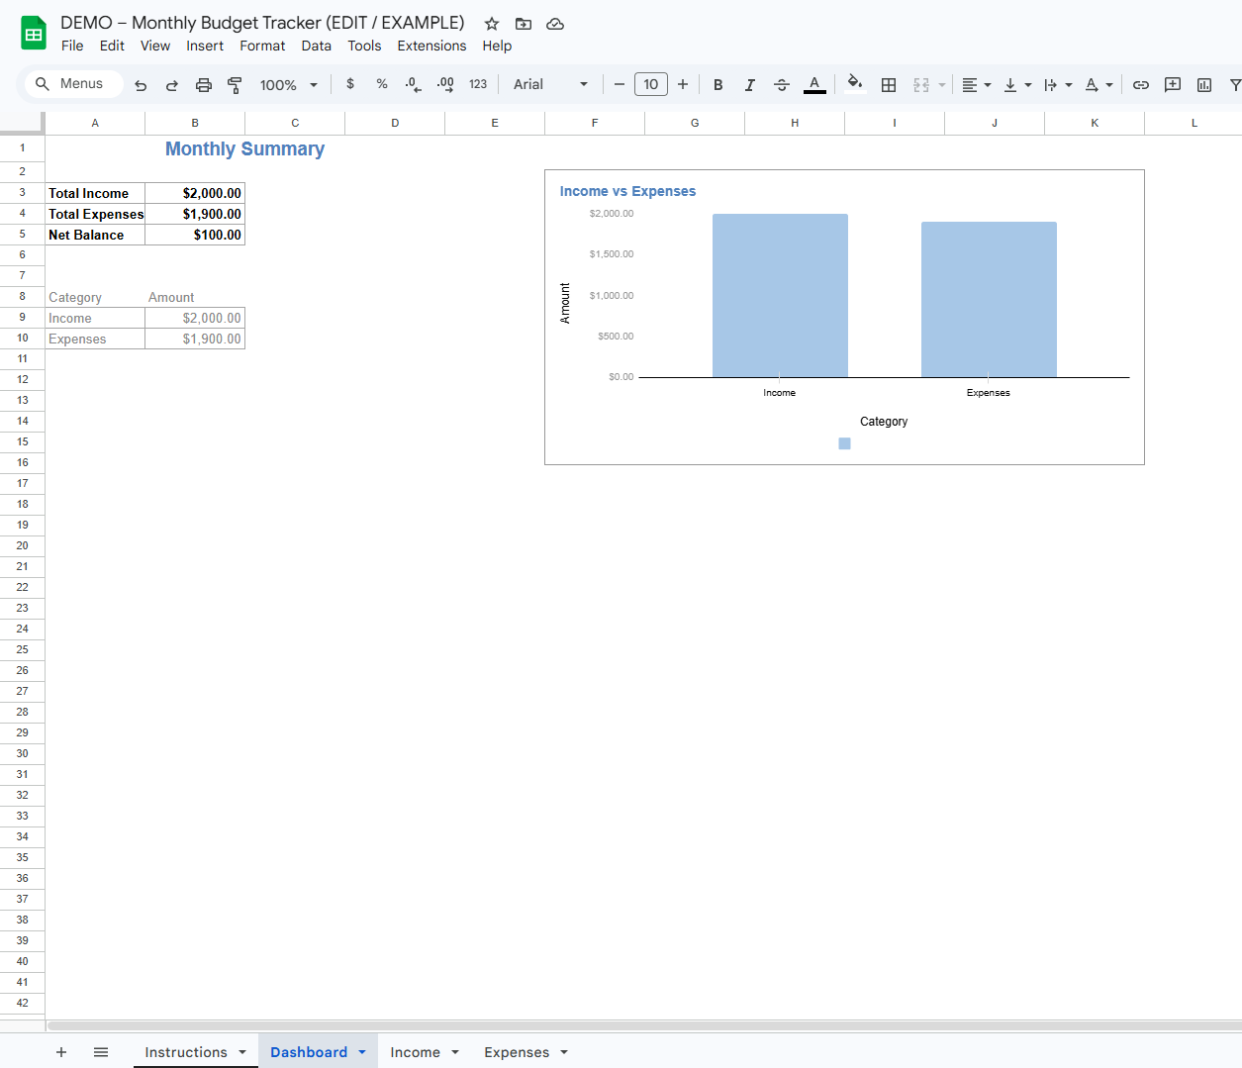The image size is (1242, 1068).
Task: Increase font size plus button
Action: coord(683,84)
